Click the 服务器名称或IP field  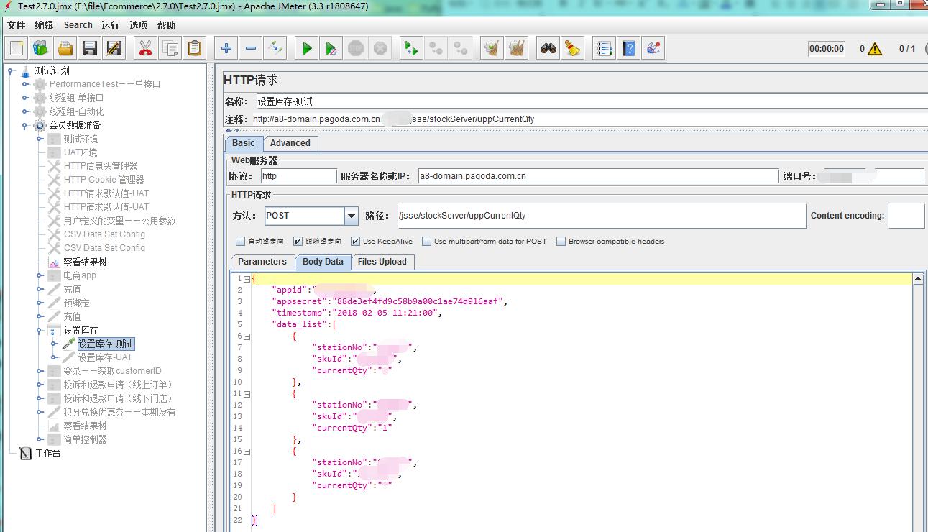tap(598, 176)
